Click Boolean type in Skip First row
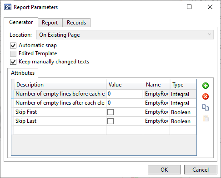This screenshot has height=178, width=221. [183, 112]
